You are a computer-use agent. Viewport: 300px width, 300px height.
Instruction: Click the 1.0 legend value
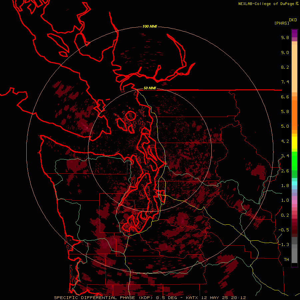(x=285, y=200)
